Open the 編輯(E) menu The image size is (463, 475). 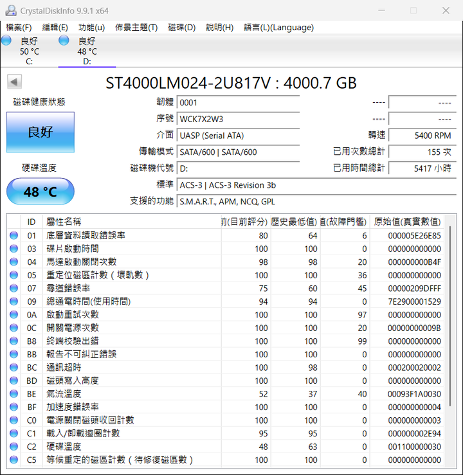[55, 28]
